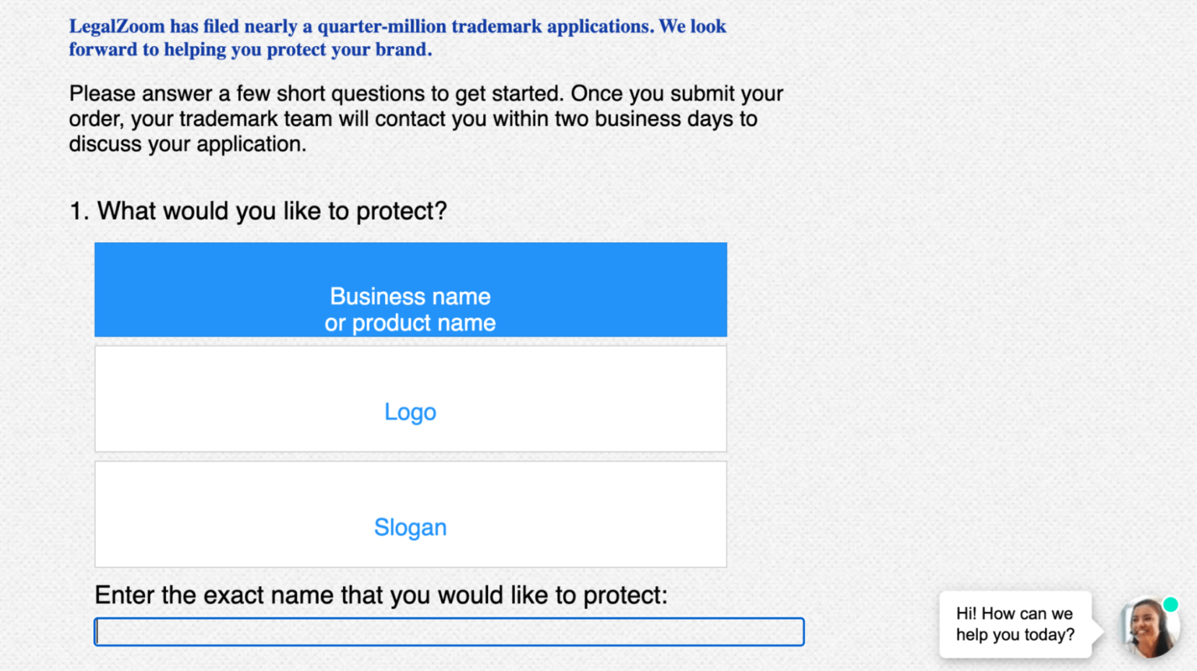Click the chat widget in the corner
The width and height of the screenshot is (1197, 671).
coord(1148,627)
